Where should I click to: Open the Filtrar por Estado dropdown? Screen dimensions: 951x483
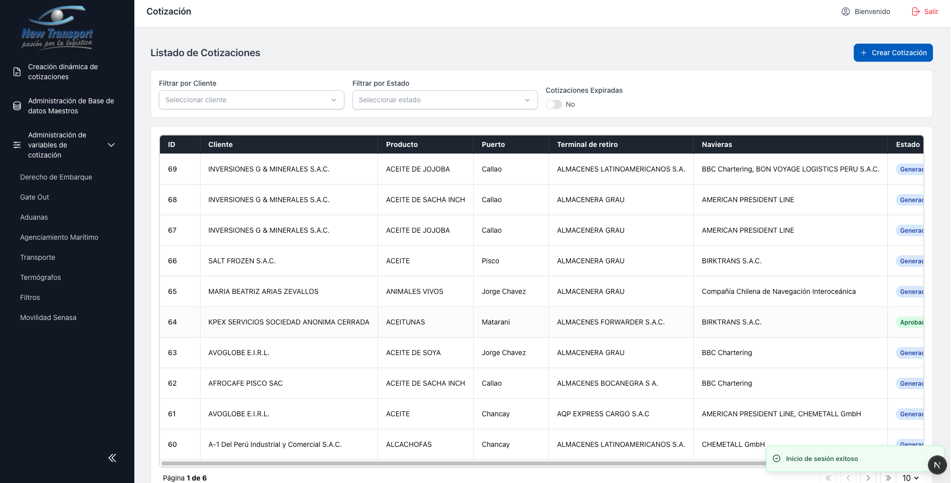pyautogui.click(x=445, y=100)
